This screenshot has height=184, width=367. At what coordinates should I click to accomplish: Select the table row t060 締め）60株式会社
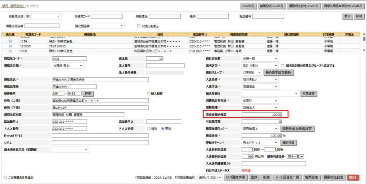[180, 51]
